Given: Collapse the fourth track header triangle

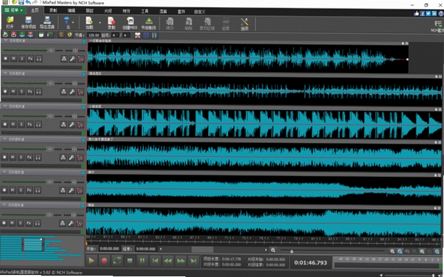Looking at the screenshot, I should pyautogui.click(x=5, y=139).
